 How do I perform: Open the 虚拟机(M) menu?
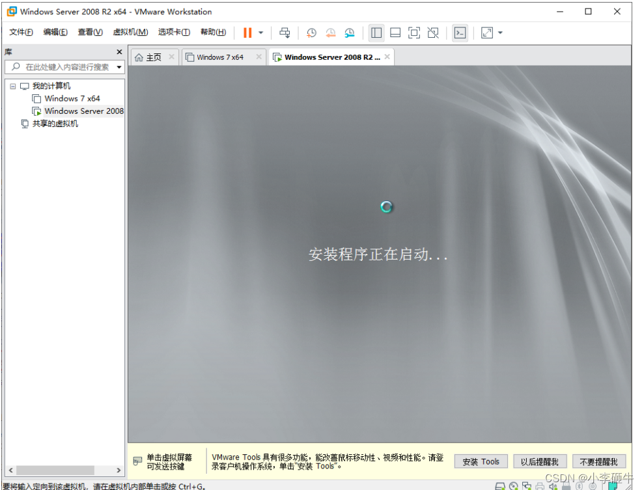[130, 32]
